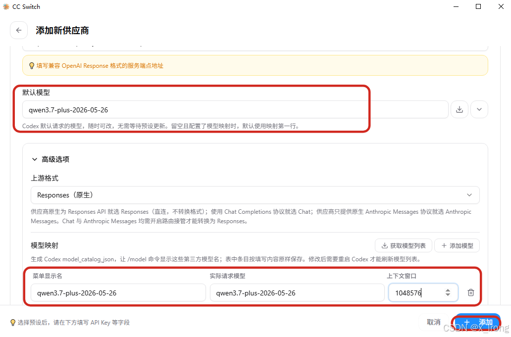Click the 添加 submit button
Image resolution: width=511 pixels, height=337 pixels.
click(478, 322)
